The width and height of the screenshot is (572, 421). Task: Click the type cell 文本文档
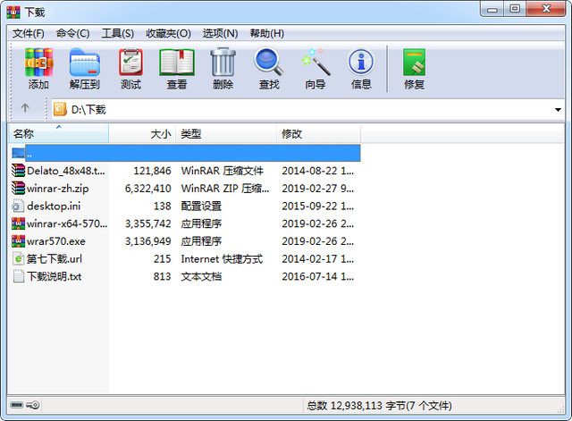pyautogui.click(x=201, y=276)
